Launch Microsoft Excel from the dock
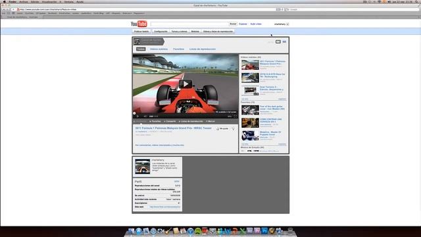The image size is (421, 237). [243, 231]
